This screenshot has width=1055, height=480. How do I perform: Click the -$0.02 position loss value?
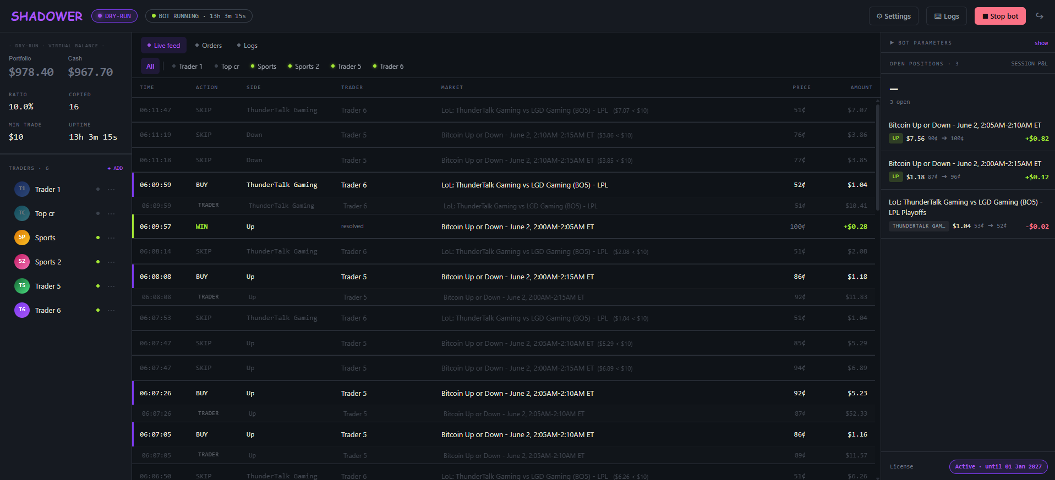pos(1037,226)
